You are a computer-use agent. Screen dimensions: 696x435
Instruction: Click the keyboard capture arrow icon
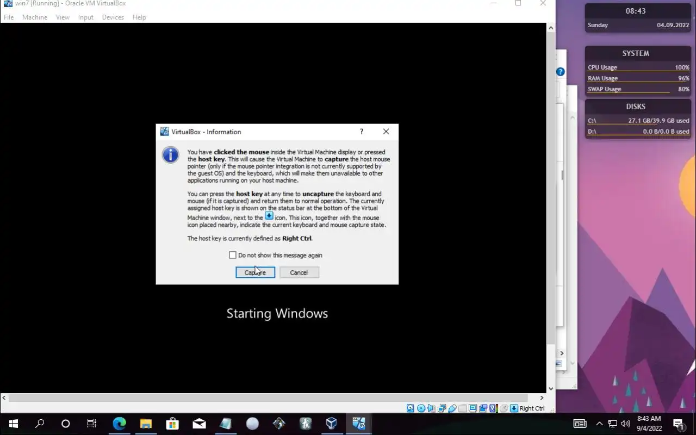[514, 408]
